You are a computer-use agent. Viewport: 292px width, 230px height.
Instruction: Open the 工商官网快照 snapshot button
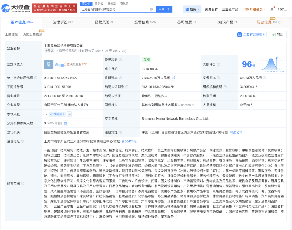coord(252,34)
